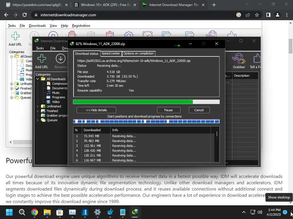Viewport: 293px width, 219px height.
Task: Click the left scroll arrow in light IDM
Action: (x=11, y=142)
